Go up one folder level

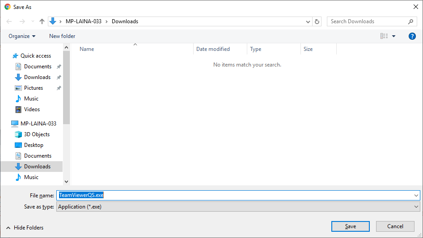(42, 21)
